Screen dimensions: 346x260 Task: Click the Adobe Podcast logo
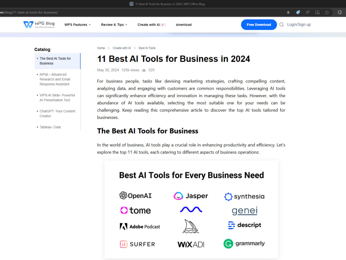point(140,226)
